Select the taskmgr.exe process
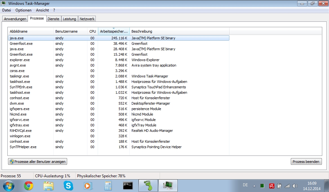 (x=119, y=76)
